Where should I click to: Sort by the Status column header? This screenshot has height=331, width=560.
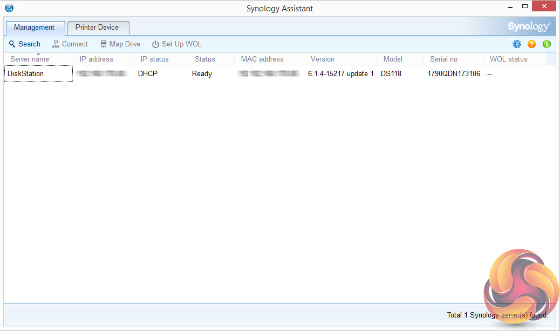[211, 59]
